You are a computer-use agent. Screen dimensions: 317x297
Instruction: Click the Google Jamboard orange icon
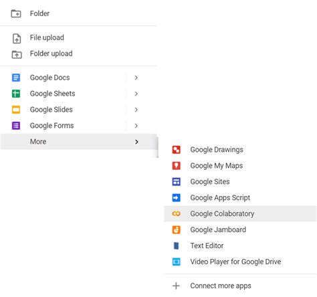pos(176,230)
